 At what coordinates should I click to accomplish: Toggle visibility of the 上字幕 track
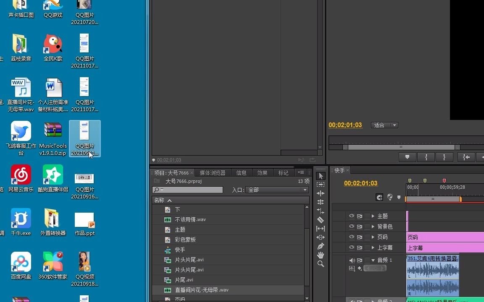[x=352, y=247]
